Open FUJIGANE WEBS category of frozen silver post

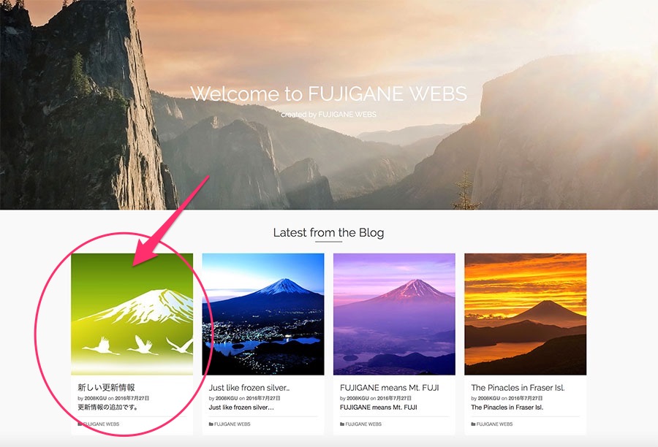point(232,424)
